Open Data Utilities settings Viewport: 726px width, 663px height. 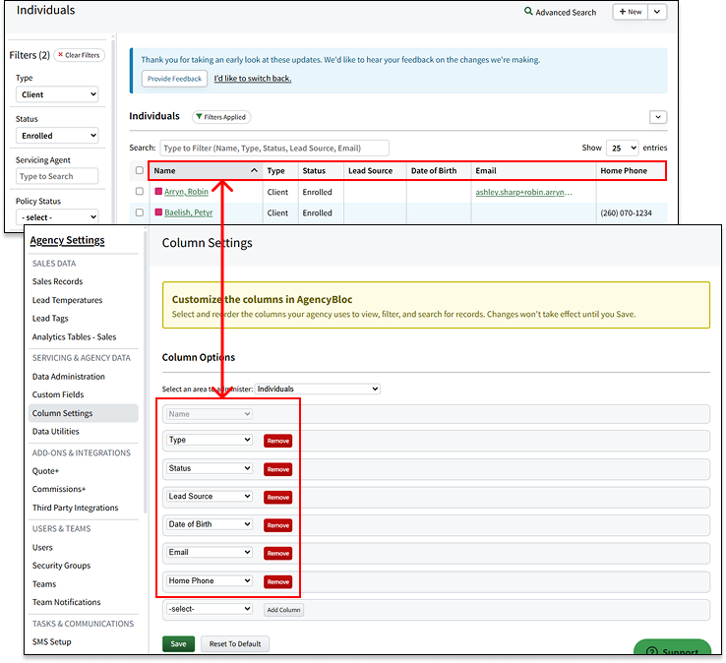(x=55, y=432)
